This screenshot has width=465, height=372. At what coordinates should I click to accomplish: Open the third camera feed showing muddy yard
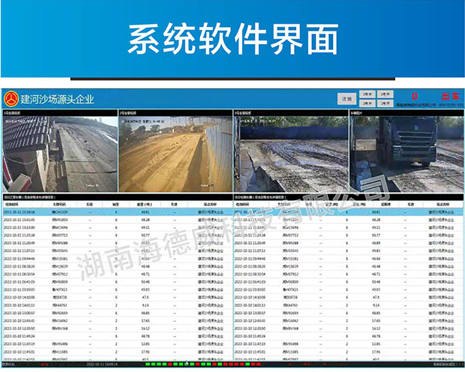click(x=291, y=154)
